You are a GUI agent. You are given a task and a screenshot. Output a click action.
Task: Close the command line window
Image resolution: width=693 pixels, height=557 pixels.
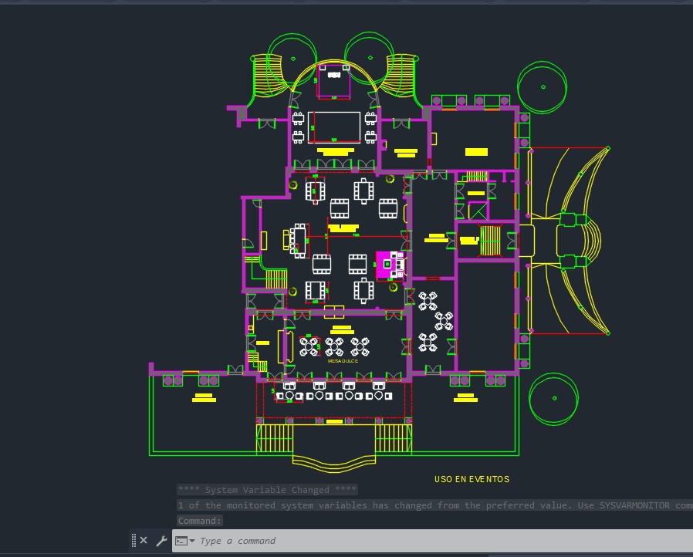(x=144, y=541)
